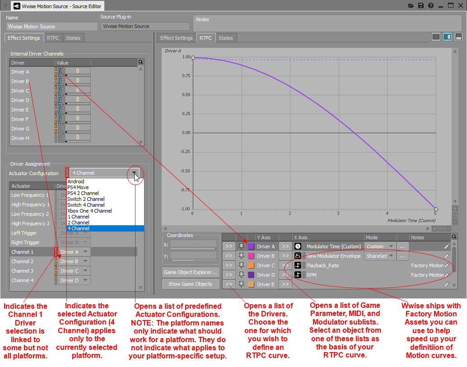Switch to the left pane's RTPC tab
This screenshot has width=467, height=367.
point(53,38)
